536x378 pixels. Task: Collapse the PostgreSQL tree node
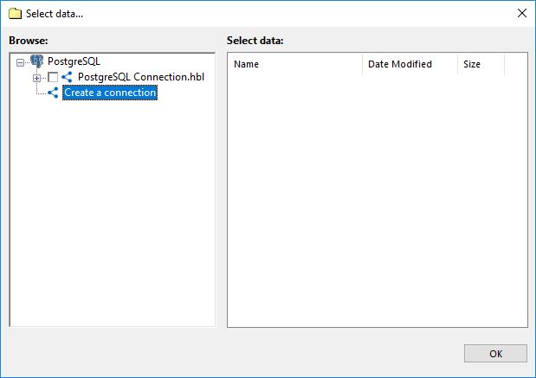(20, 62)
